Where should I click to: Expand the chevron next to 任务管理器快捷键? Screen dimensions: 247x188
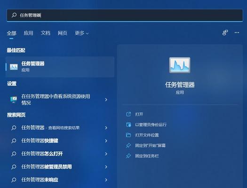click(106, 141)
